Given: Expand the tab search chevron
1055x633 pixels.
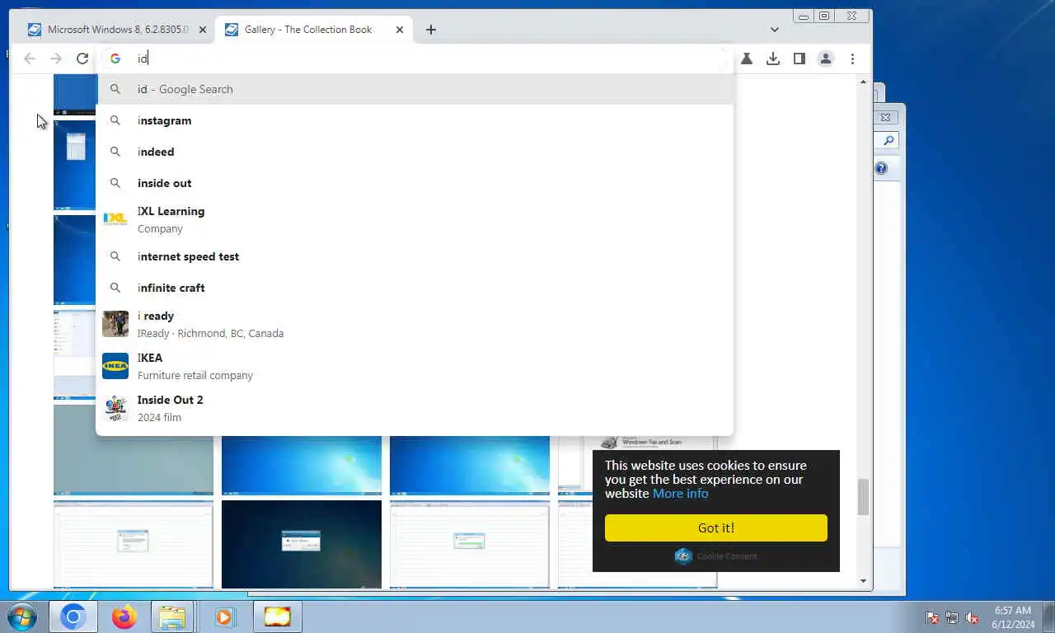Looking at the screenshot, I should click(x=775, y=30).
